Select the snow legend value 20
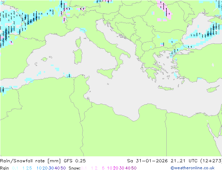 116,168
